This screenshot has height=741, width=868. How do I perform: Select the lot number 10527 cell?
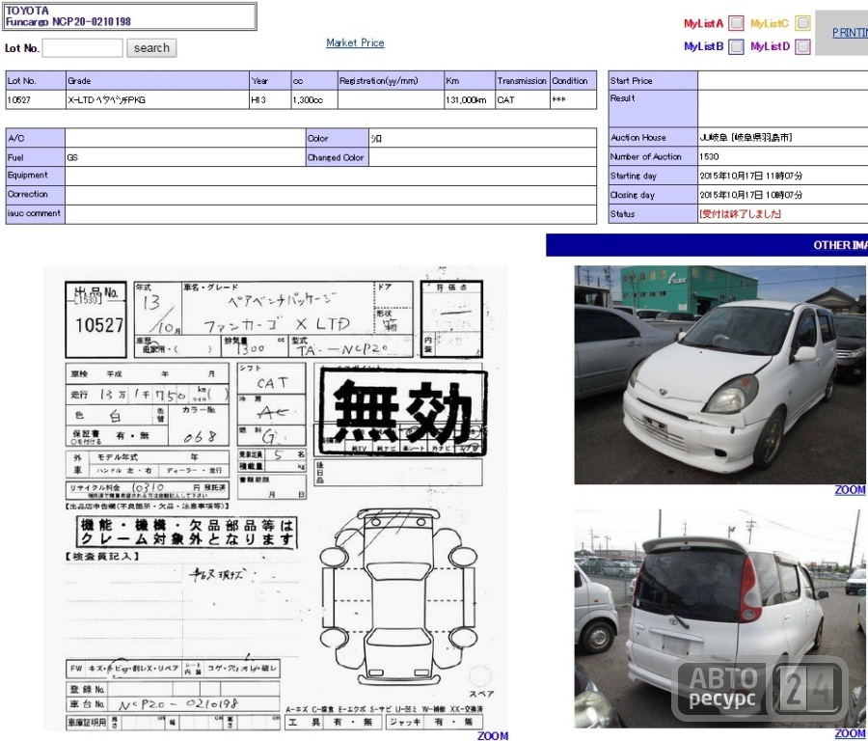click(36, 99)
